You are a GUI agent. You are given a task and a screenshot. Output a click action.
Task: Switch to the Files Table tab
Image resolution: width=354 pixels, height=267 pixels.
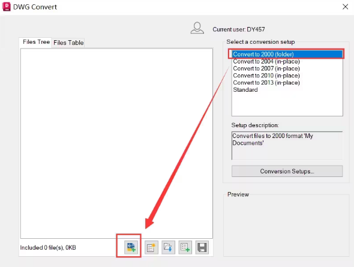(68, 43)
